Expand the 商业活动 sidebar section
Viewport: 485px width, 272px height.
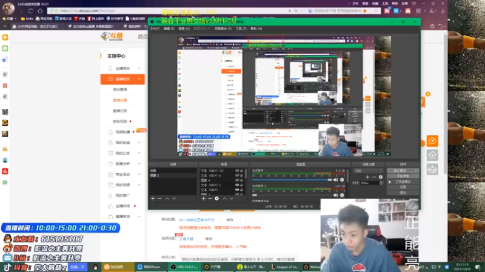point(139,174)
